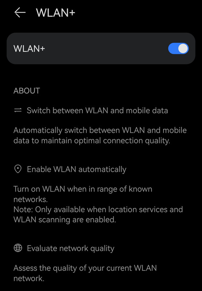Tap the automatic switching description text

click(100, 135)
